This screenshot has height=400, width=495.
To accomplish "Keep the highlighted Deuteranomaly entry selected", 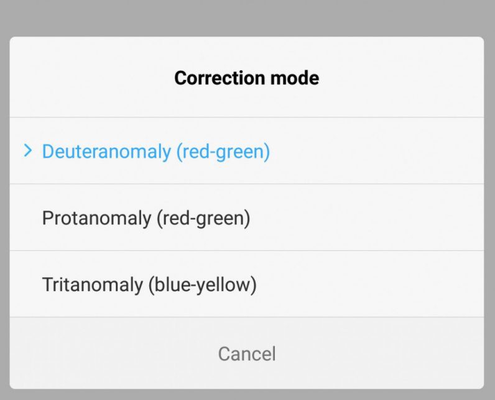I will (x=155, y=152).
